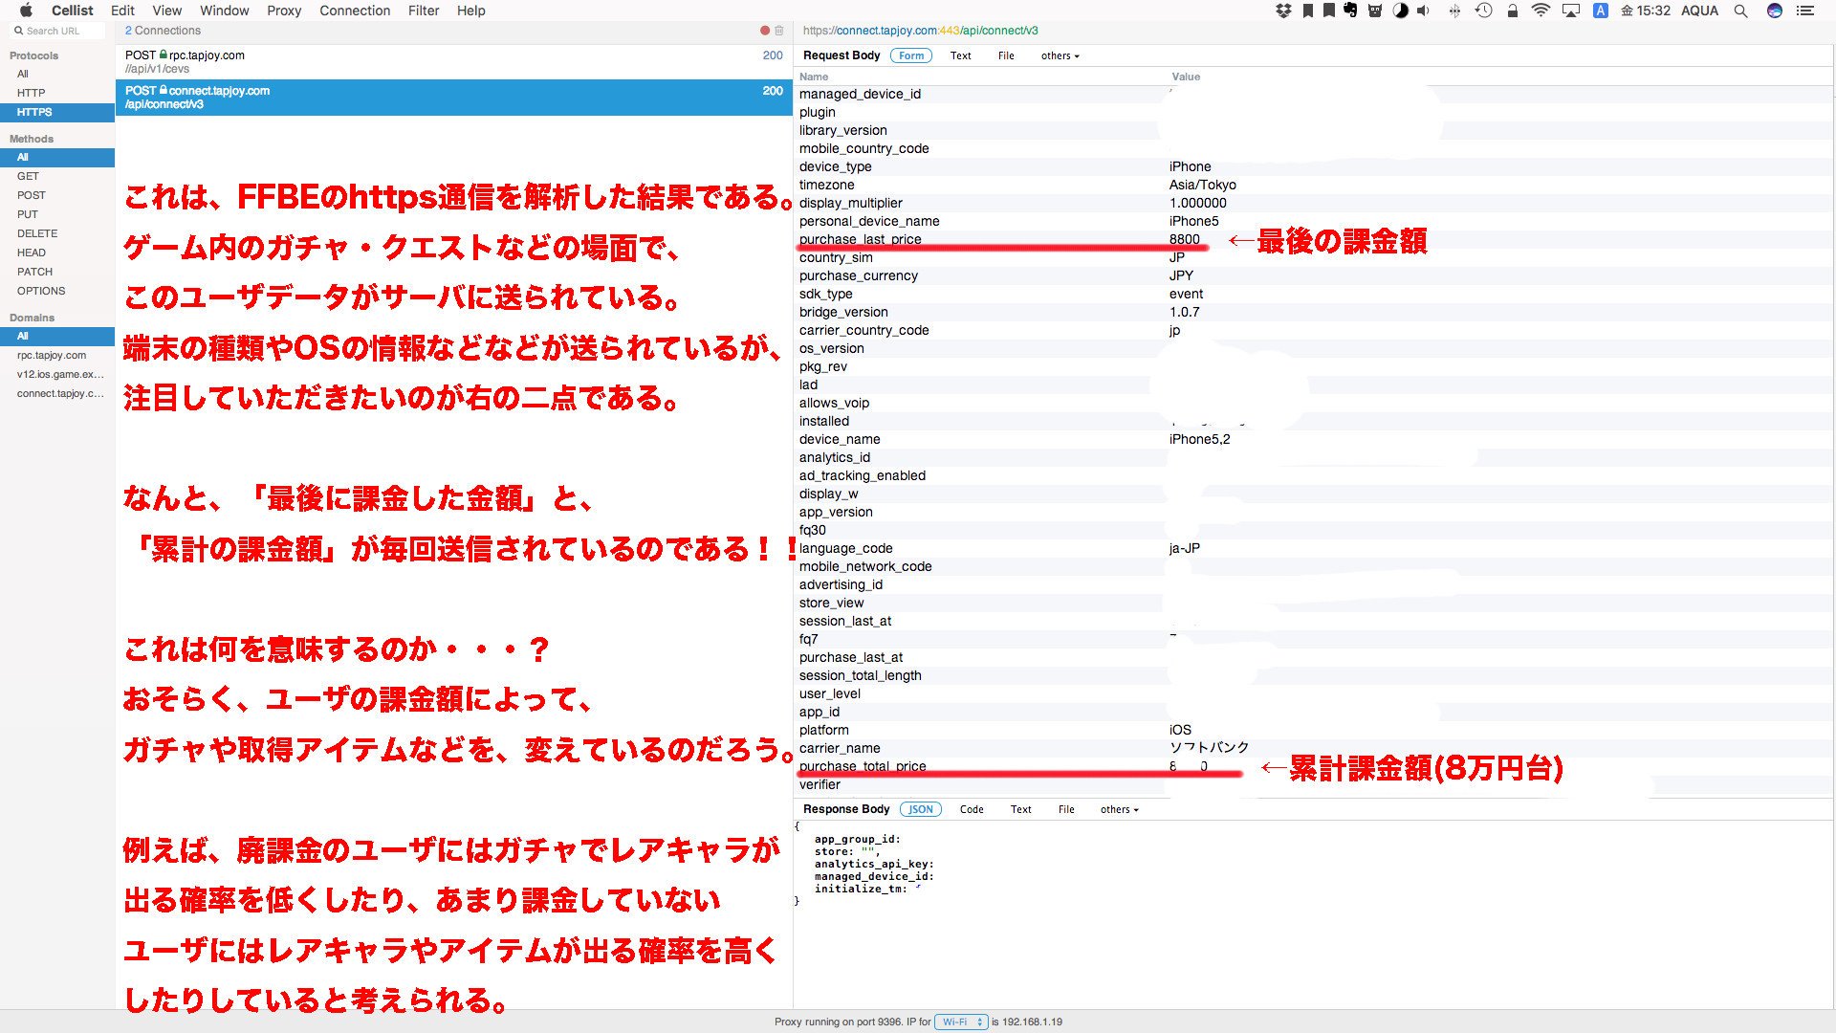Open the Window menu
This screenshot has width=1836, height=1033.
coord(225,11)
